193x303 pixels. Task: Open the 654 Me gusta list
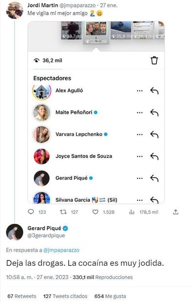coord(110,296)
